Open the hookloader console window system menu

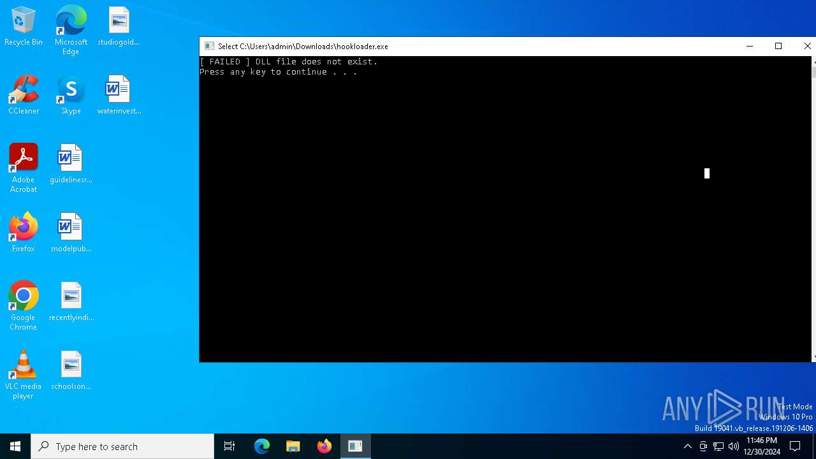pyautogui.click(x=209, y=46)
